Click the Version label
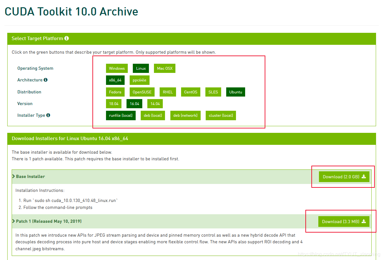 tap(25, 103)
